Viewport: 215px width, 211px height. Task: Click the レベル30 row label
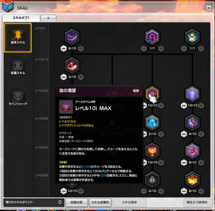(x=42, y=119)
